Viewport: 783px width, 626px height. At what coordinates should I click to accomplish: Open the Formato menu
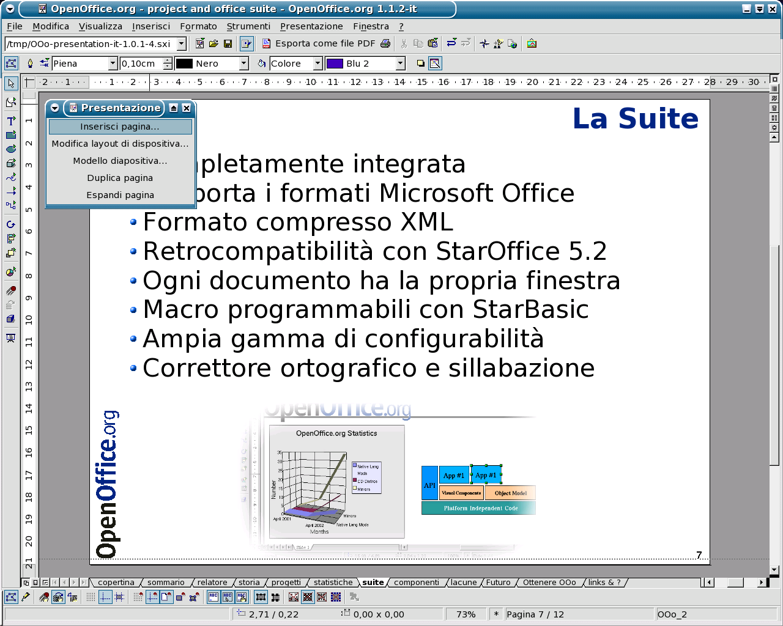[198, 26]
